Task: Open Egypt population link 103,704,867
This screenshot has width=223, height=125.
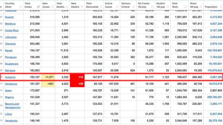Action: 214,50
